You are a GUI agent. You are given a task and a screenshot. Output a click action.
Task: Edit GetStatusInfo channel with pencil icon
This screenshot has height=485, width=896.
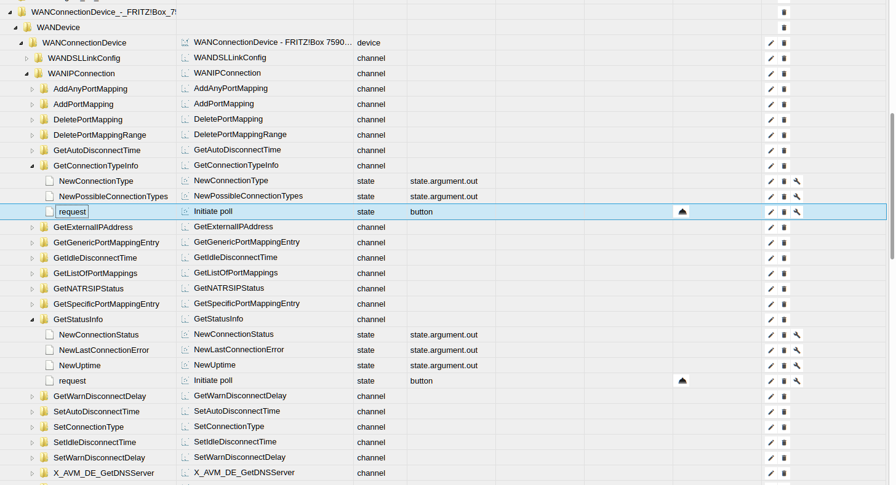tap(770, 320)
